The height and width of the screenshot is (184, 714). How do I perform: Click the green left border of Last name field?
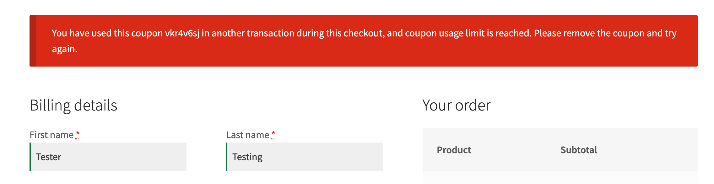tap(227, 157)
